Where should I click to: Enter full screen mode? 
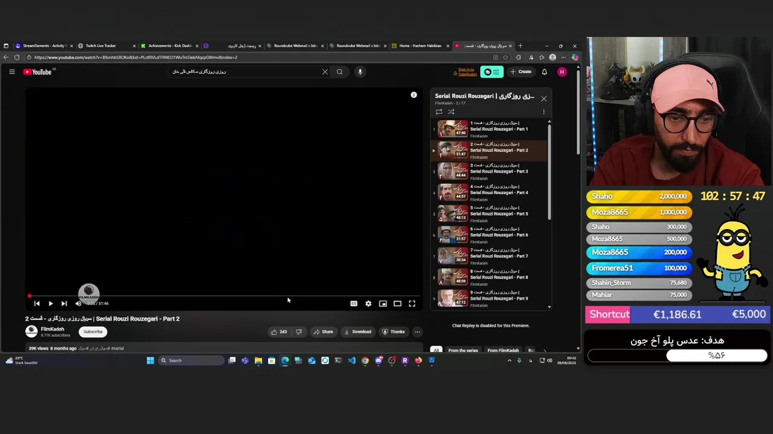[x=412, y=304]
